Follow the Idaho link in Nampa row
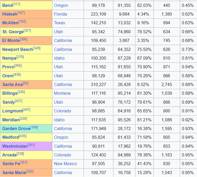197x177 pixels. pos(59,58)
